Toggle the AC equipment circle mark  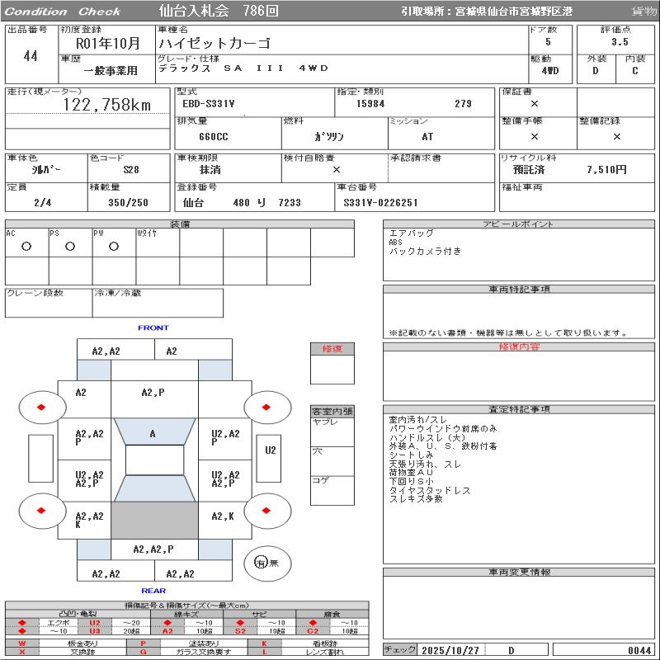(26, 247)
